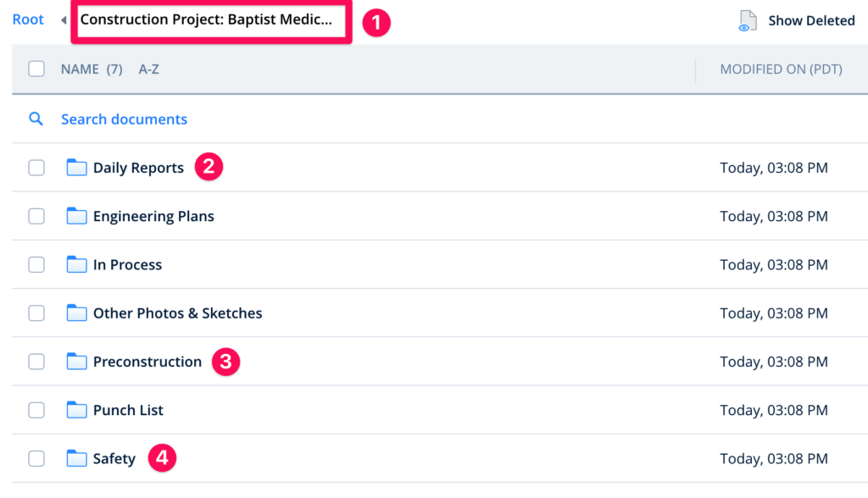This screenshot has width=868, height=498.
Task: Go to the Root breadcrumb link
Action: point(28,19)
